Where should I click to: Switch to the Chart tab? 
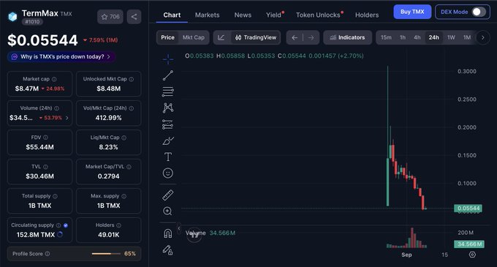tap(172, 15)
